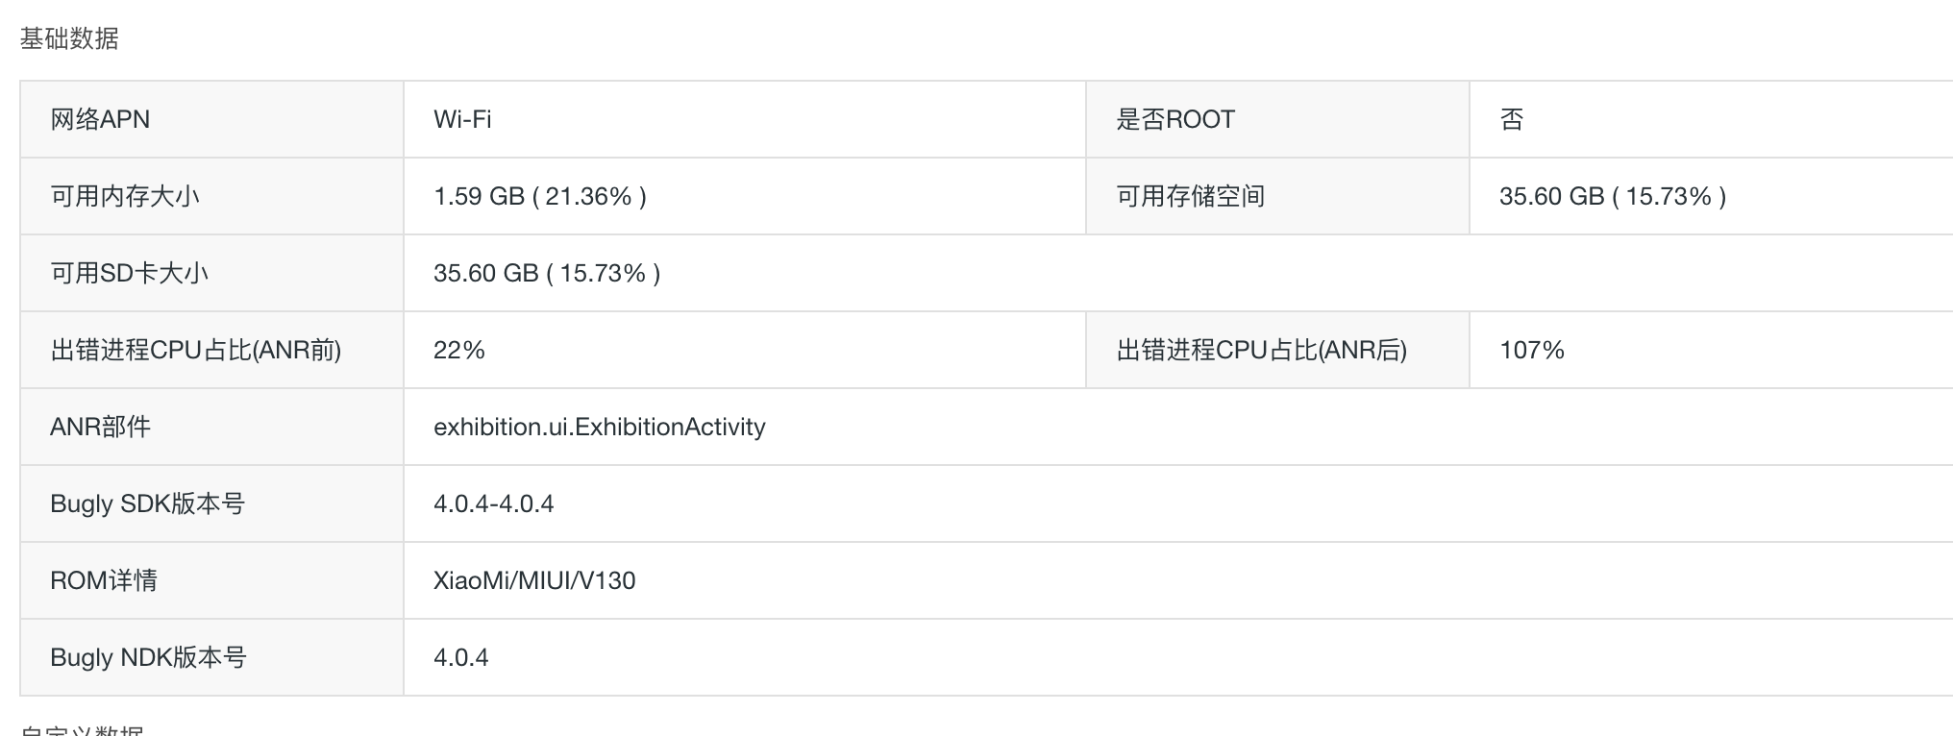The width and height of the screenshot is (1953, 736).
Task: Select 出错进程CPU占比(ANR前) label
Action: pos(196,350)
